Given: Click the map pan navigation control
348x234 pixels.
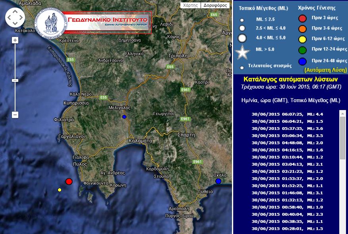Looking at the screenshot, I should pyautogui.click(x=15, y=17).
